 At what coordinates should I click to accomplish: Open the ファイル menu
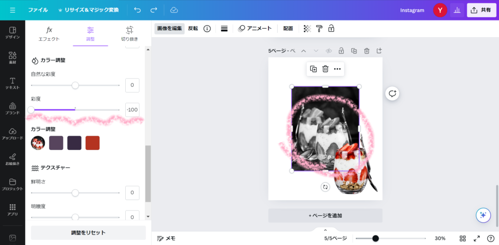tap(38, 10)
